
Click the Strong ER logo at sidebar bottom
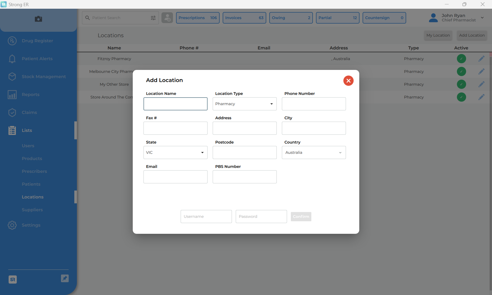13,279
